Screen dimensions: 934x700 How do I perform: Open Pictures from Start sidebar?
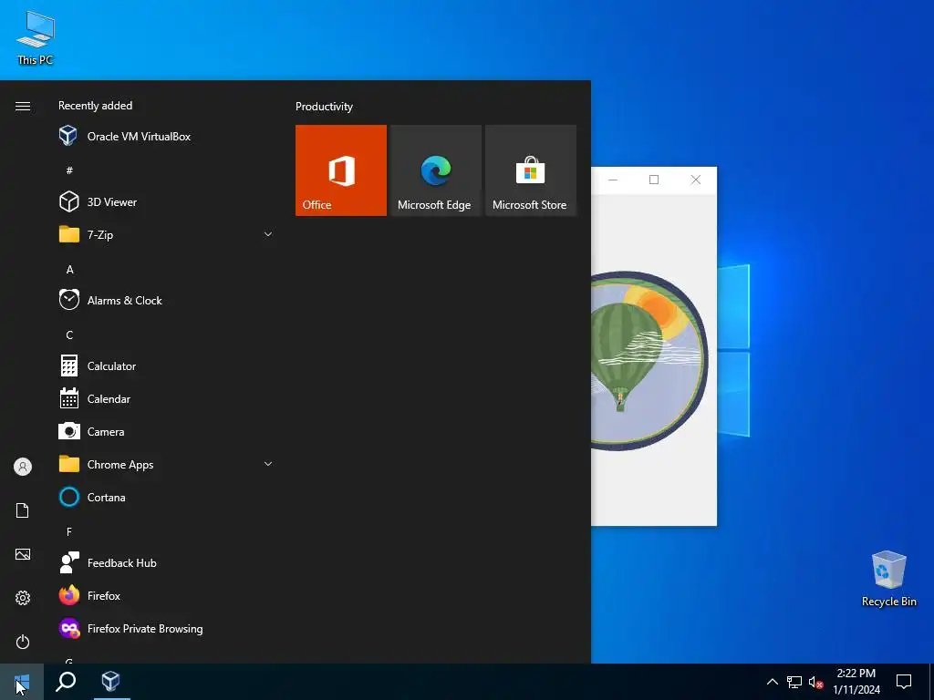pos(23,554)
